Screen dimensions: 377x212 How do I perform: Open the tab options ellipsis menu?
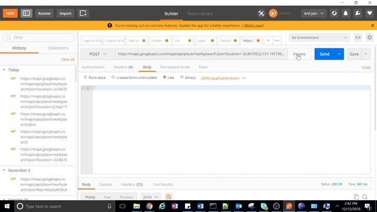277,41
